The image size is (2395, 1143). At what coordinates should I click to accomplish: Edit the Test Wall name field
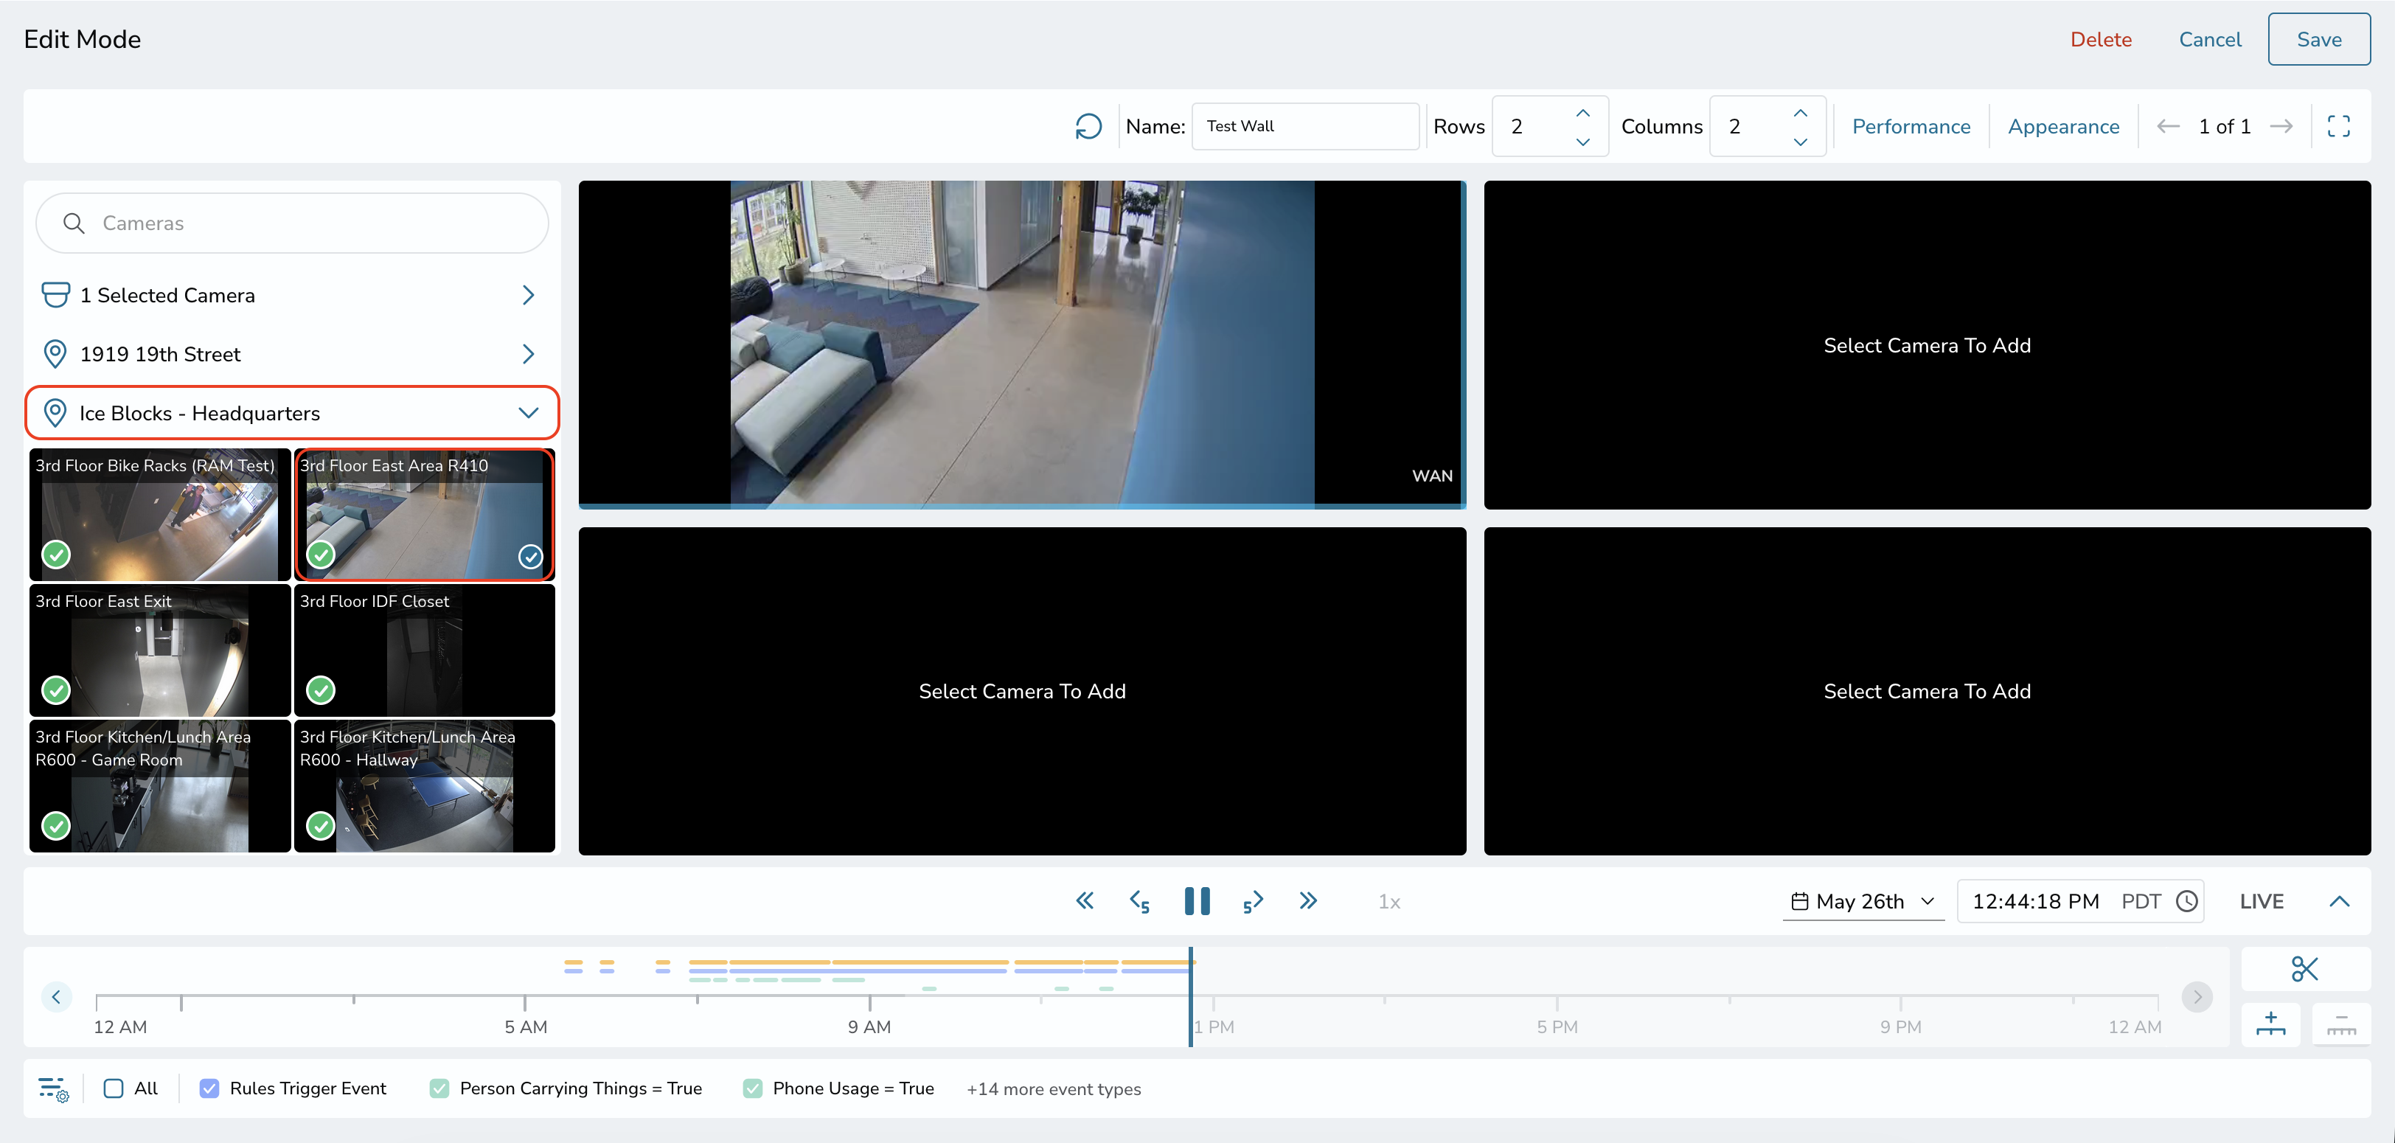[x=1305, y=127]
